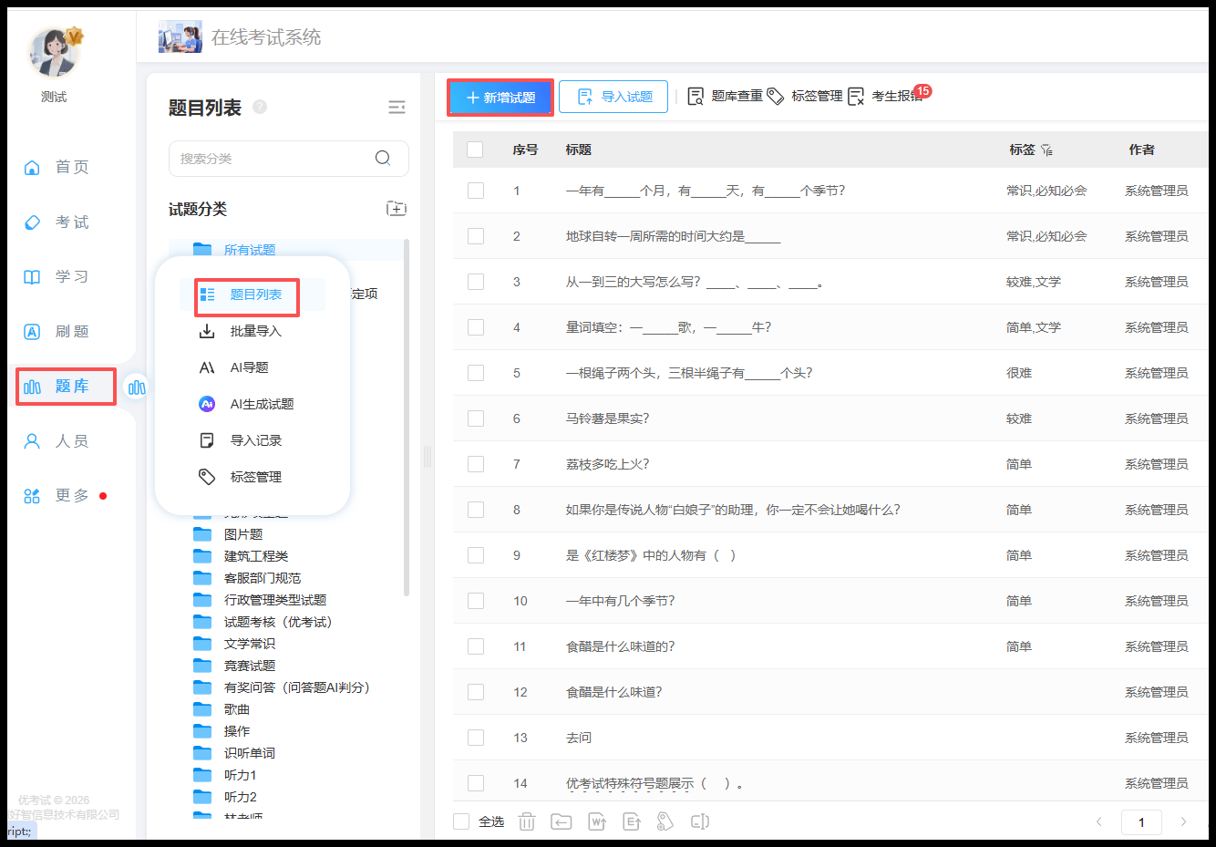Click the batch tag icon in the bottom toolbar
This screenshot has height=847, width=1216.
665,821
